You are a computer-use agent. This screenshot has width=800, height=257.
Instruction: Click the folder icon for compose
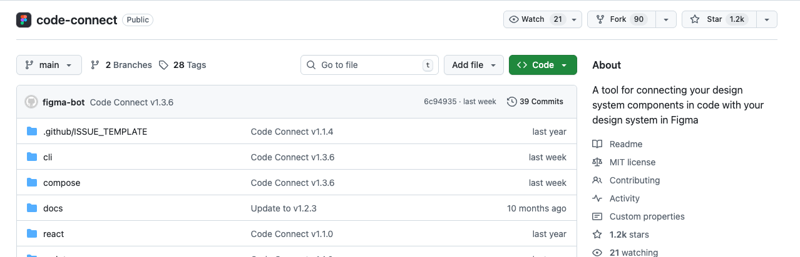coord(33,183)
